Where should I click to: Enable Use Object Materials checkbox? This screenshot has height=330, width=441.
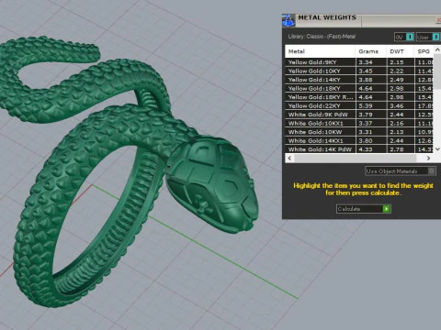432,170
